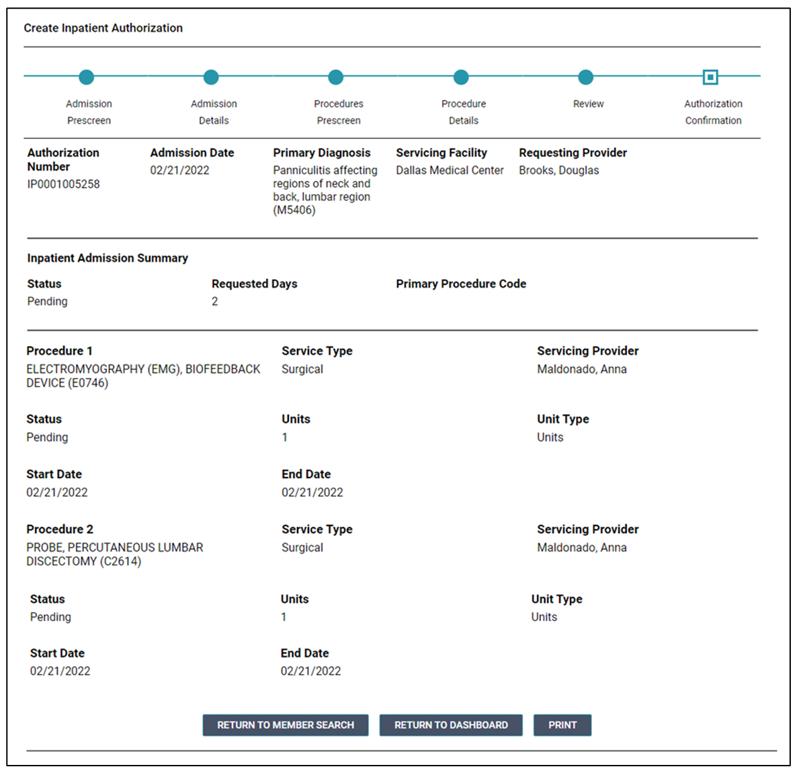Click the Authorization Confirmation square step marker
This screenshot has height=773, width=799.
710,77
